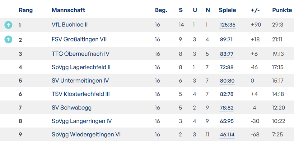Select SV Schwabegg in the table
Image resolution: width=294 pixels, height=142 pixels.
click(x=72, y=108)
